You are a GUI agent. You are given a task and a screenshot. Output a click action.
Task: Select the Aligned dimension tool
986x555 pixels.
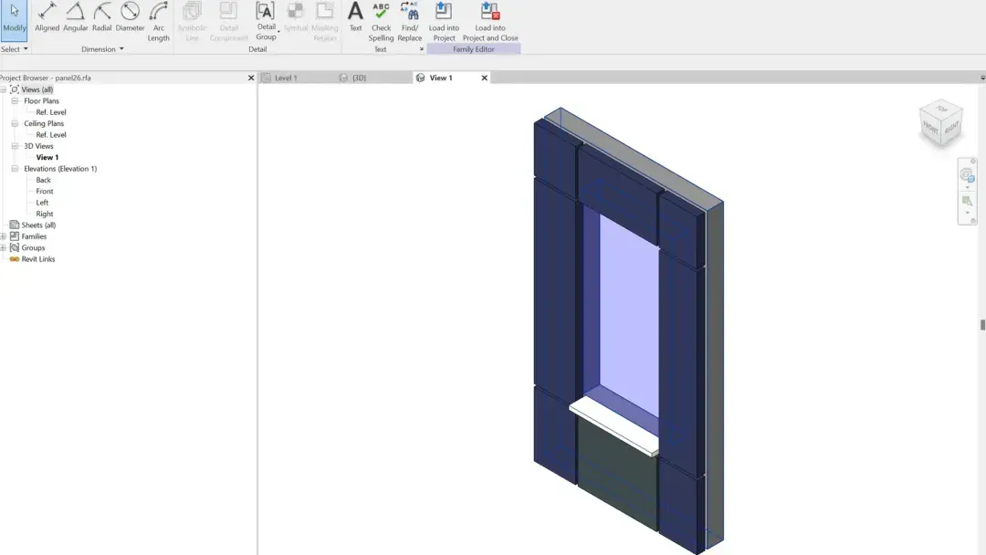click(x=47, y=16)
